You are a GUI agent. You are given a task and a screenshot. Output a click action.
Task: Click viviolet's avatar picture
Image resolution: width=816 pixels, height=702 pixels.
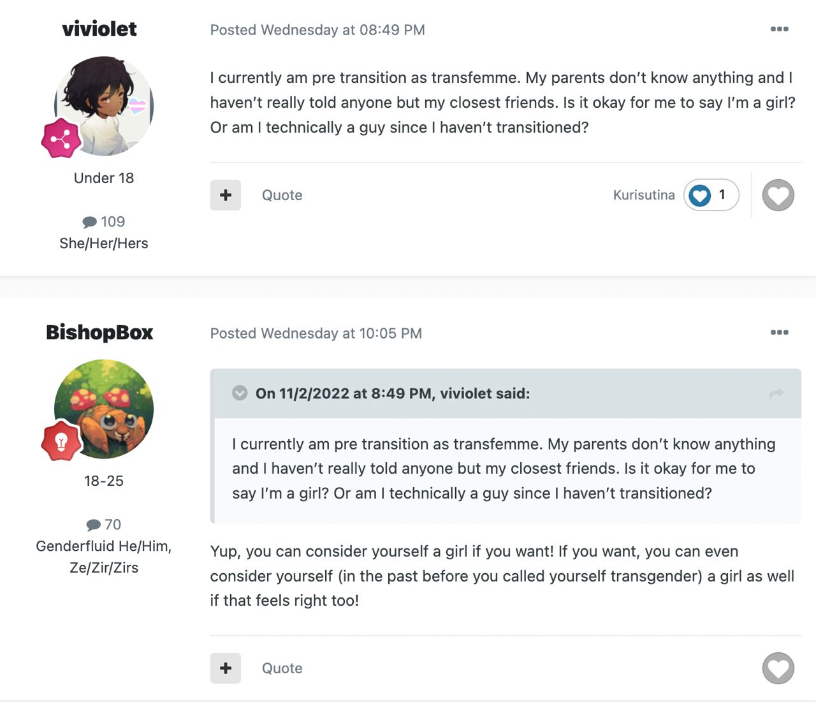104,106
